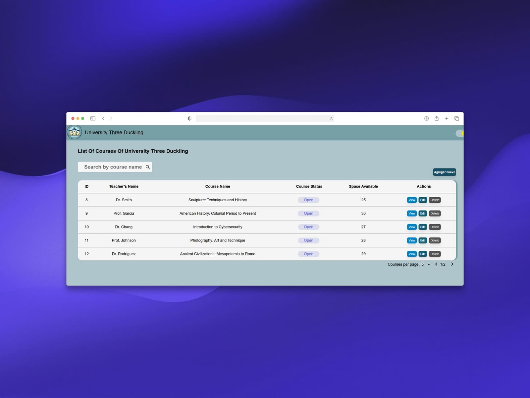This screenshot has width=530, height=398.
Task: Select the Prof. Johnson cell
Action: (x=124, y=240)
